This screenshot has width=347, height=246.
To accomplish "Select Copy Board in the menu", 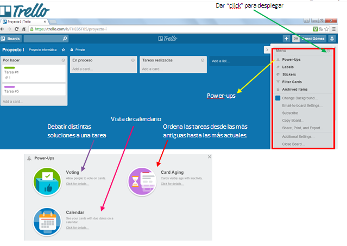I will pos(293,121).
